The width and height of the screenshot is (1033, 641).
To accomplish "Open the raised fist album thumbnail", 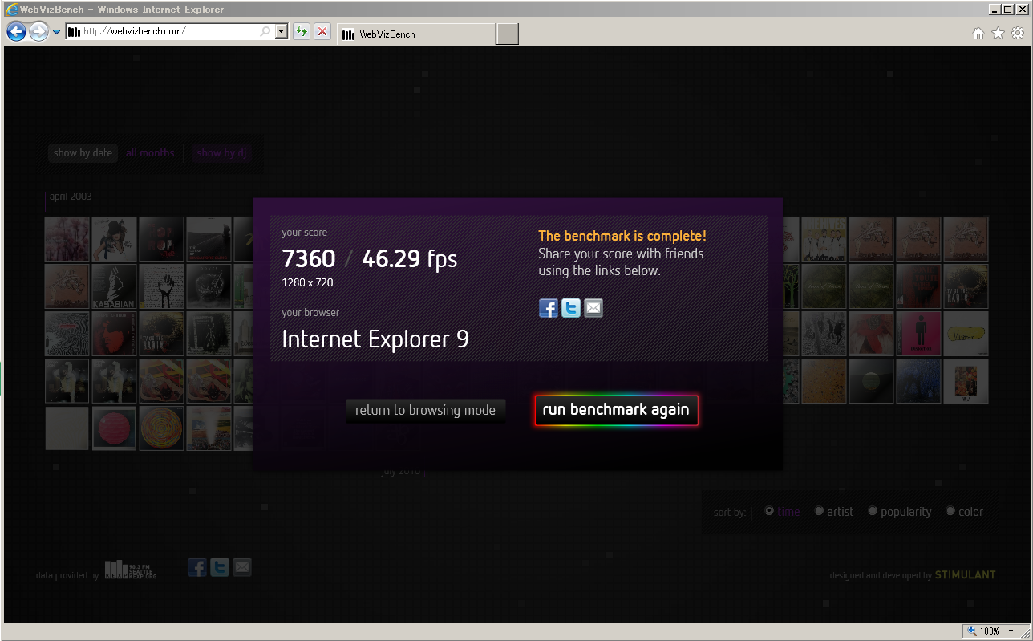I will [x=161, y=286].
